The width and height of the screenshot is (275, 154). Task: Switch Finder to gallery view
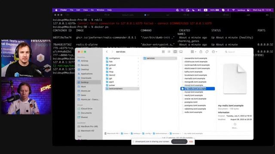point(181,52)
